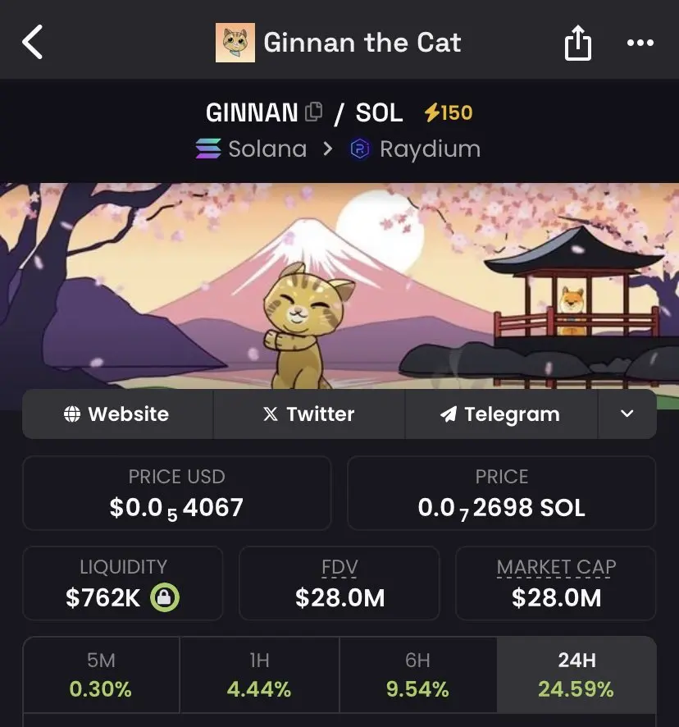Select the 5M timeframe tab
The width and height of the screenshot is (679, 727).
[x=101, y=674]
